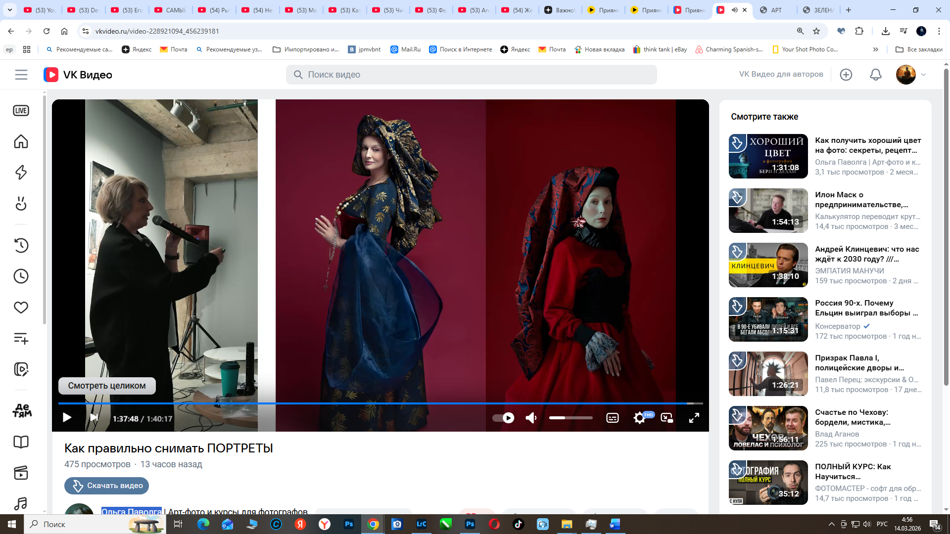The width and height of the screenshot is (950, 534).
Task: Mute the video with speaker icon
Action: pyautogui.click(x=531, y=418)
